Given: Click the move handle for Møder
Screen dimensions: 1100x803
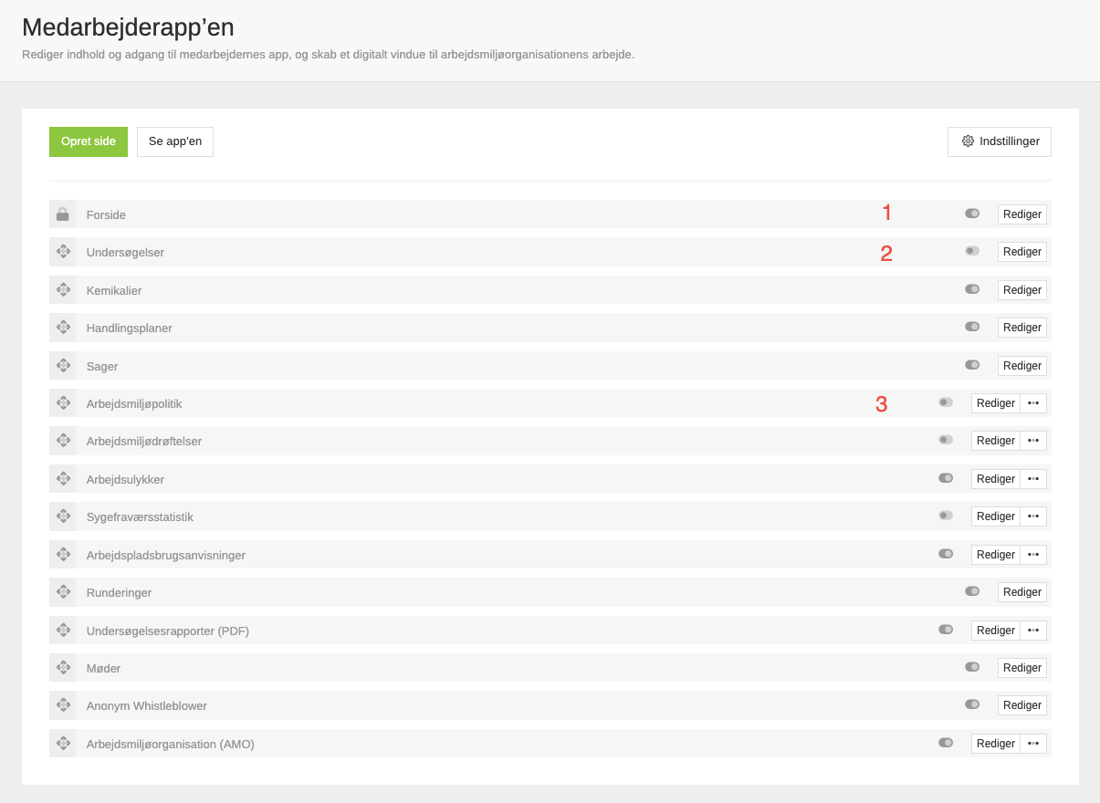Looking at the screenshot, I should [x=63, y=668].
